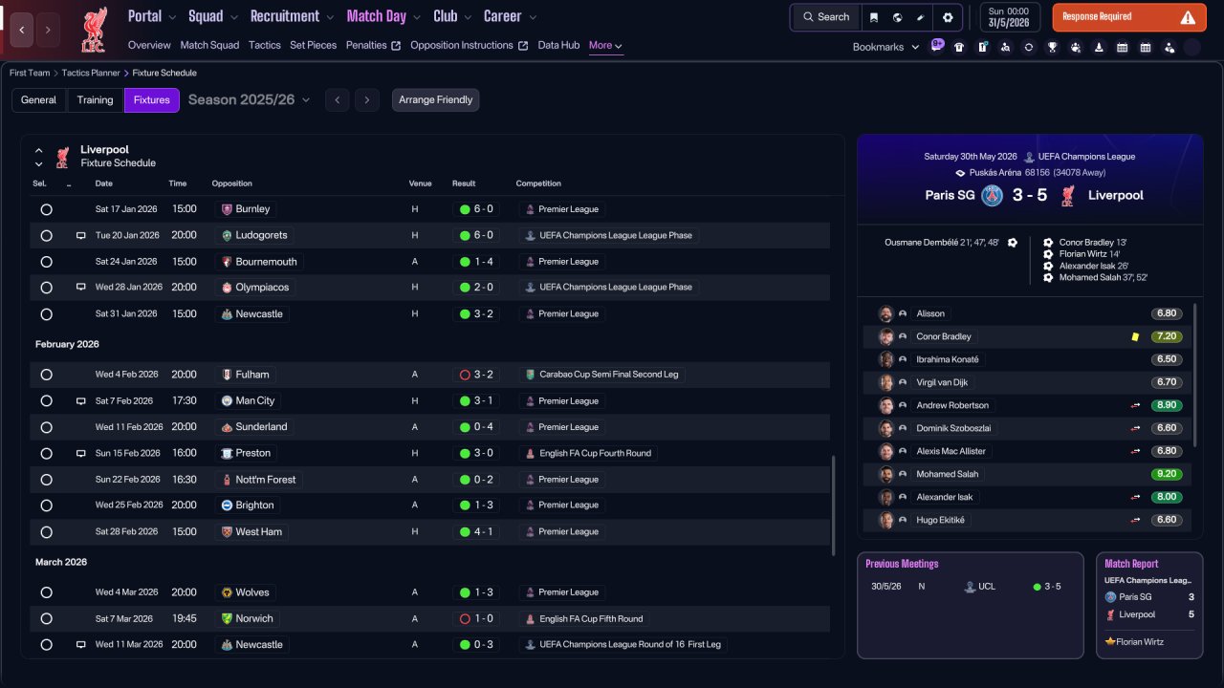
Task: Select the Bournemouth fixture radio button
Action: click(x=46, y=262)
